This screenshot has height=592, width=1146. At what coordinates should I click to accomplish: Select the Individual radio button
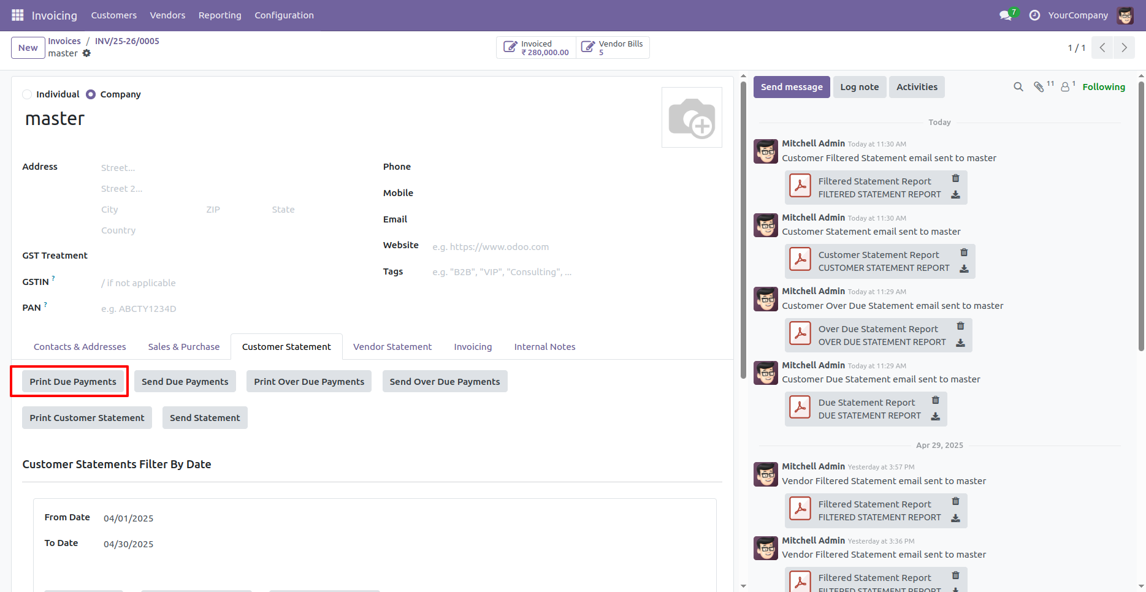[27, 94]
